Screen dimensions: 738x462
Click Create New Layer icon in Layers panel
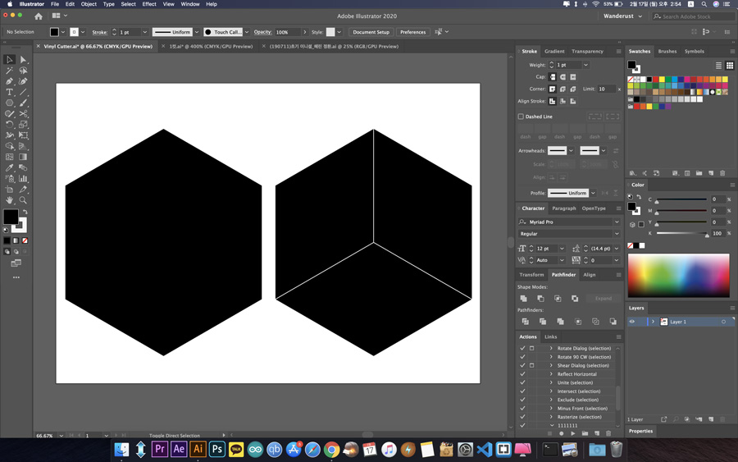[x=710, y=419]
